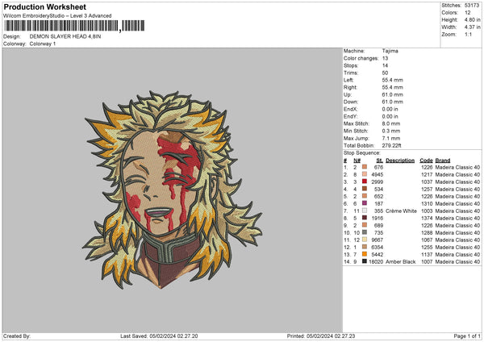Screen dimensions: 484x342
Task: Click the 'St.' column header
Action: click(380, 161)
